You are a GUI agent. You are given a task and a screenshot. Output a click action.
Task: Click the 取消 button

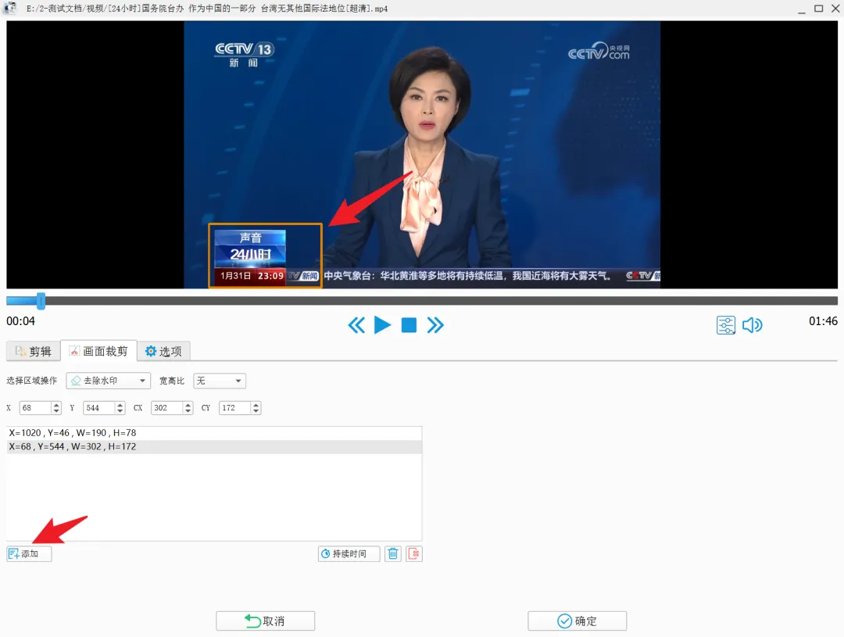[266, 621]
